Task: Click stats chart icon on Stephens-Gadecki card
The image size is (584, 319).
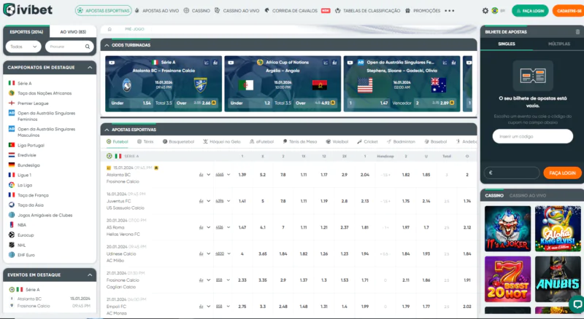Action: [x=453, y=63]
